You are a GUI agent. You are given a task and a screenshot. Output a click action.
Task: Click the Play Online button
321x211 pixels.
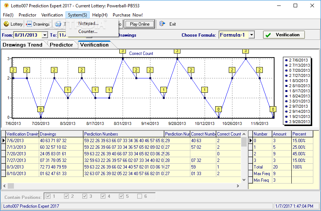139,24
